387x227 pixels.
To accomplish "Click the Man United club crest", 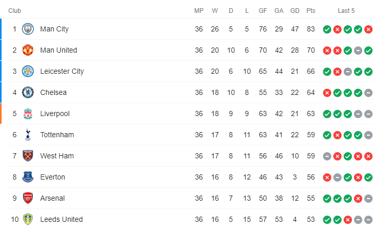I will [28, 50].
